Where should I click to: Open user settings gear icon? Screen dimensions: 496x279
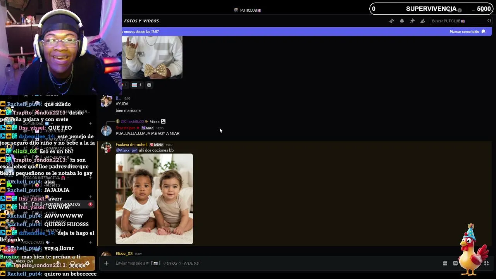click(87, 263)
